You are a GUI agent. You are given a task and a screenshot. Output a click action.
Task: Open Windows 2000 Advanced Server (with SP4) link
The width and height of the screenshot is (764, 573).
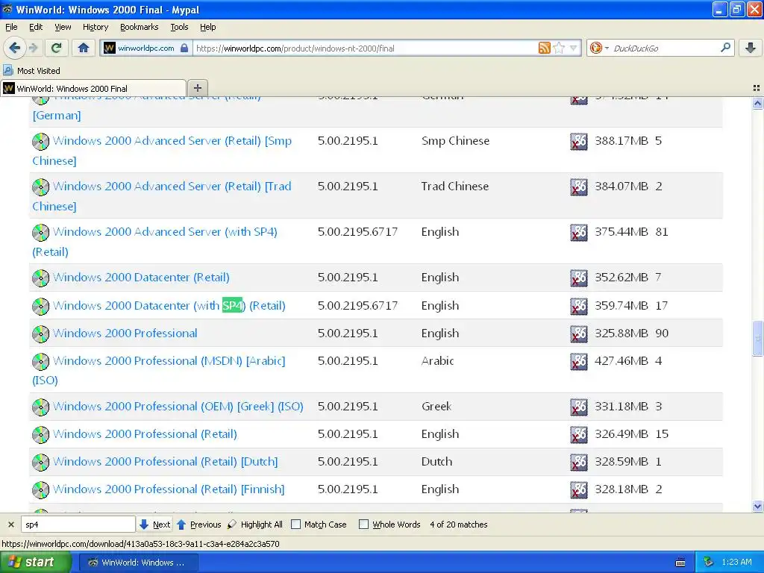coord(165,232)
